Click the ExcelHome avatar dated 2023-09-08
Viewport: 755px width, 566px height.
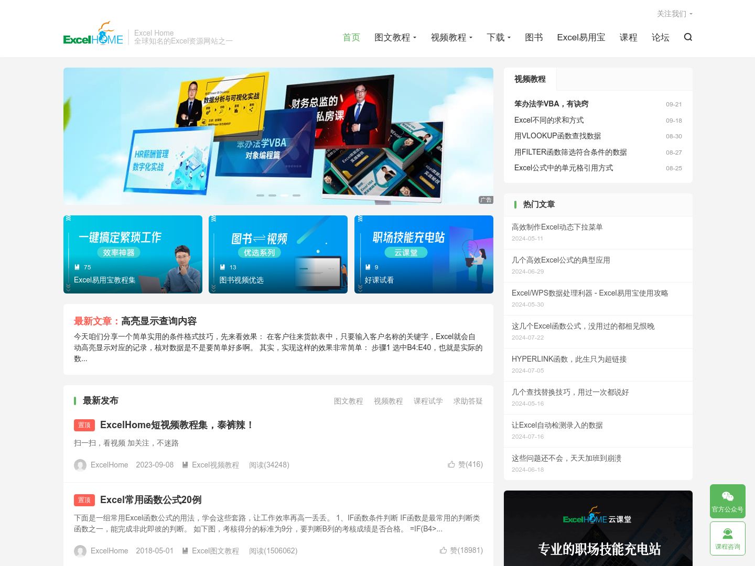[x=80, y=465]
